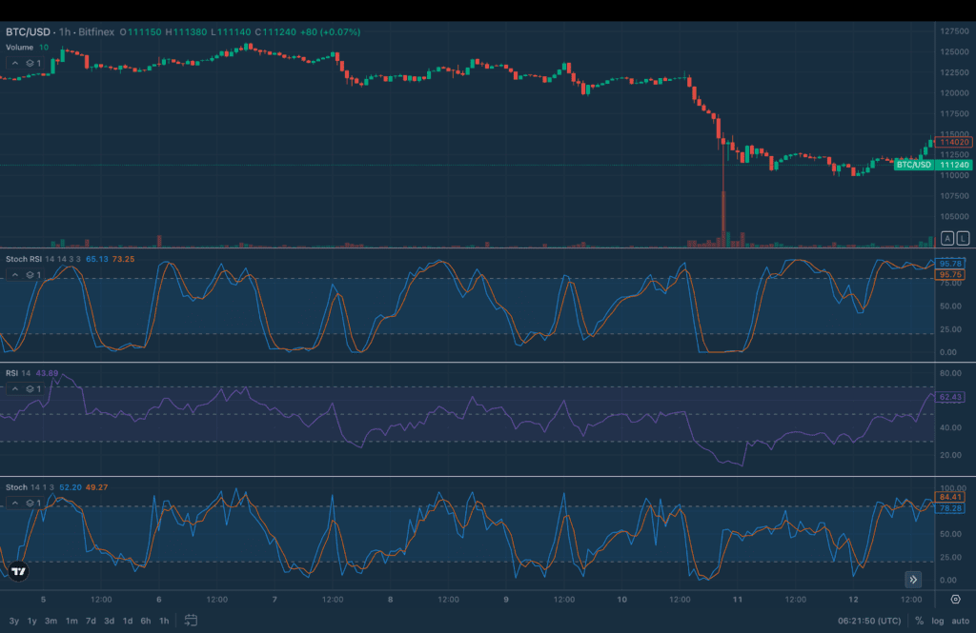Click the layers icon in Stoch pane

tap(33, 503)
